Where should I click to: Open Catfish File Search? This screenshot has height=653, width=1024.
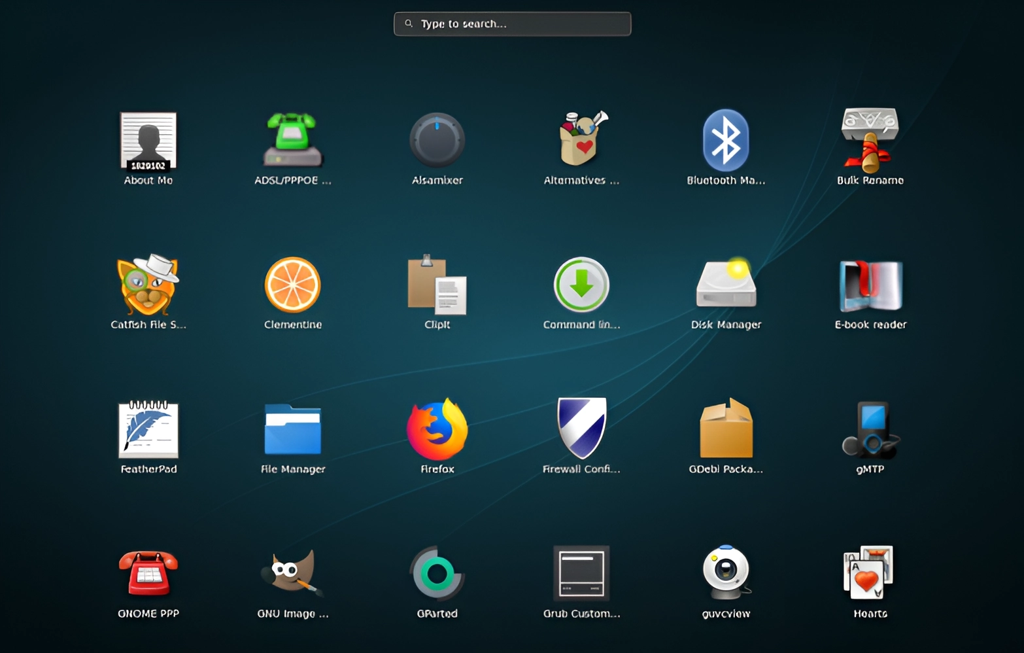point(148,285)
